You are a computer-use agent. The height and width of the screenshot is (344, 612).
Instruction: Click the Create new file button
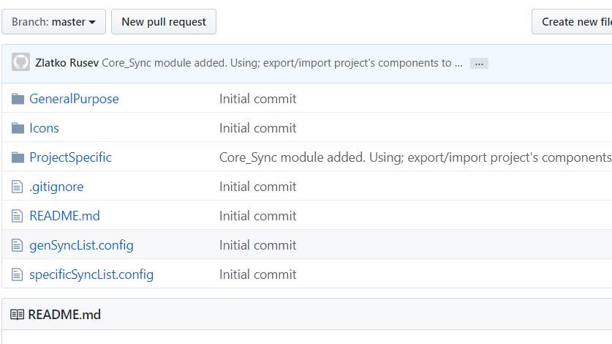point(573,21)
